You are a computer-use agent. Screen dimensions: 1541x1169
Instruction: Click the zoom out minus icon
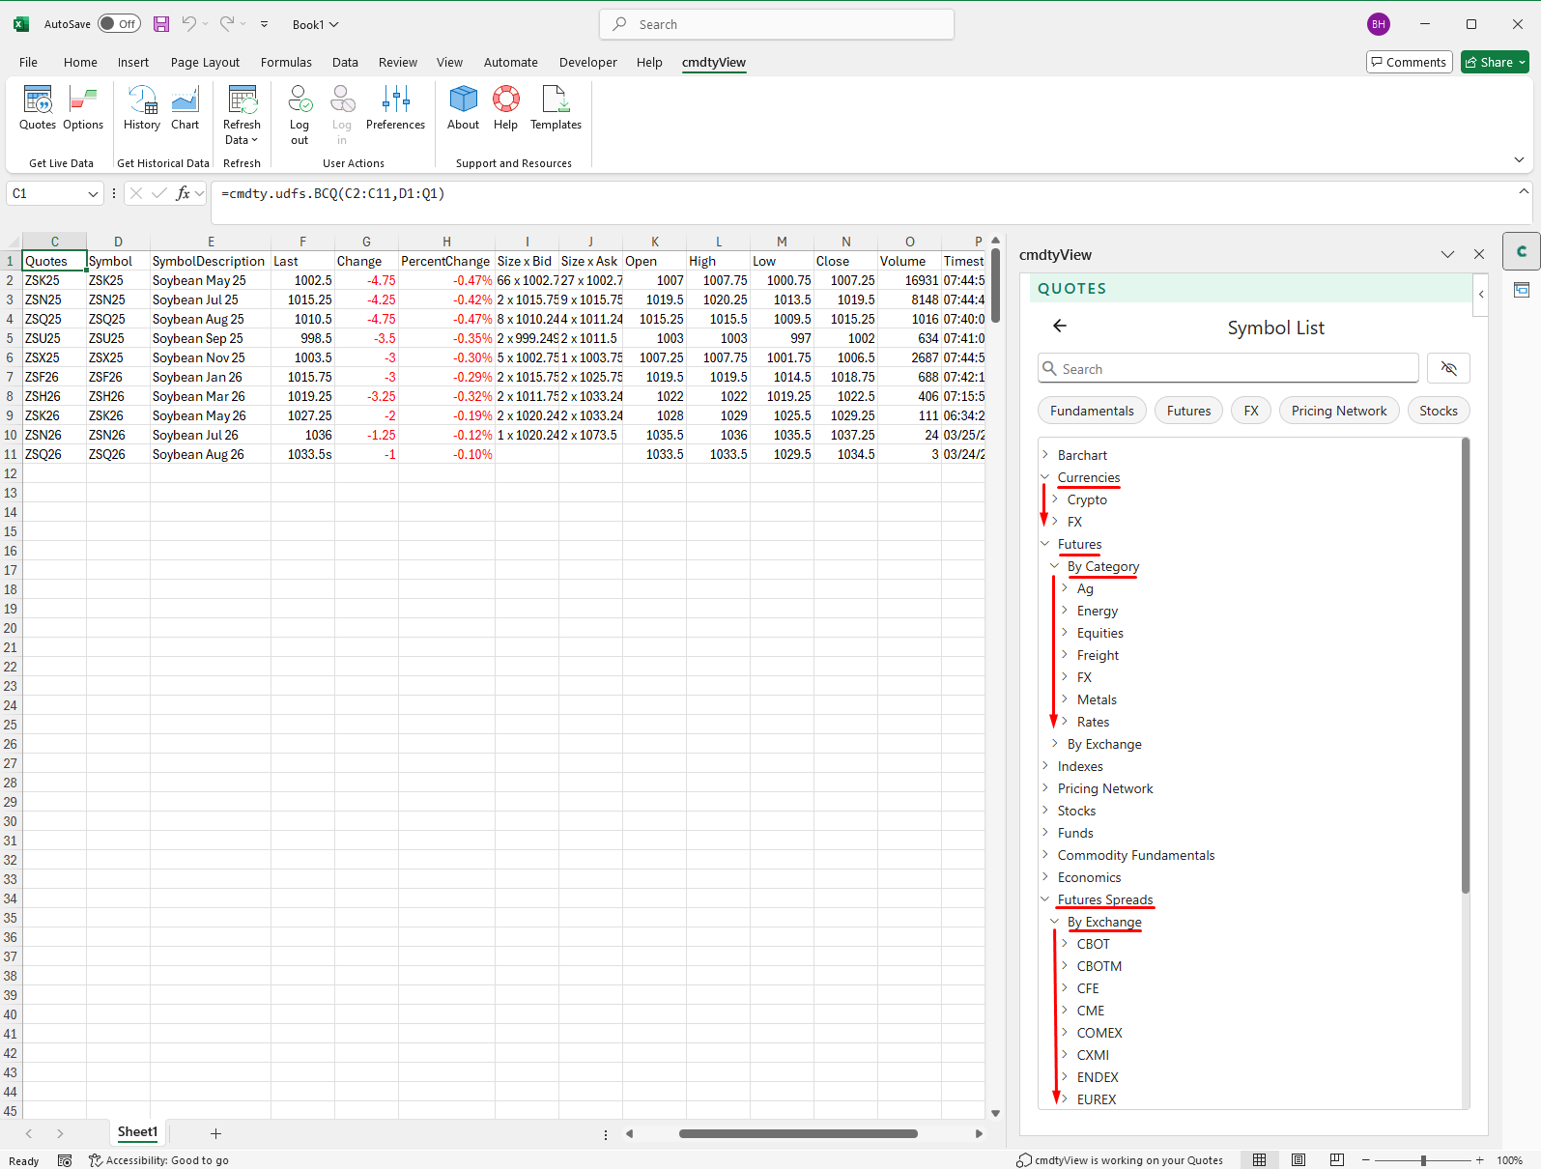(1365, 1159)
